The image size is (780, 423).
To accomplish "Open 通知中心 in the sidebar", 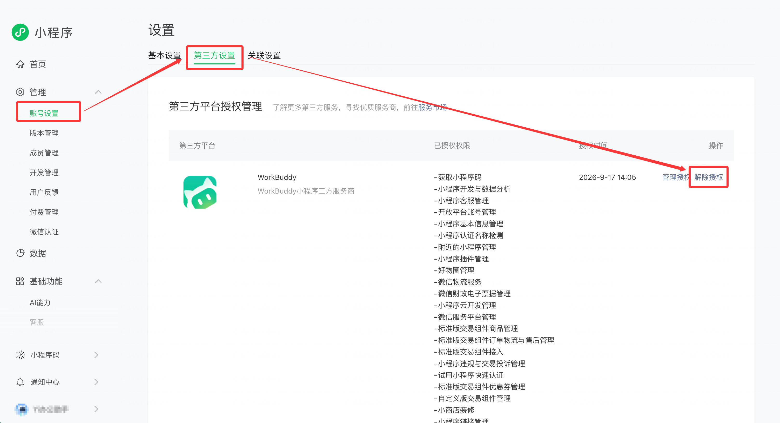I will pyautogui.click(x=45, y=382).
